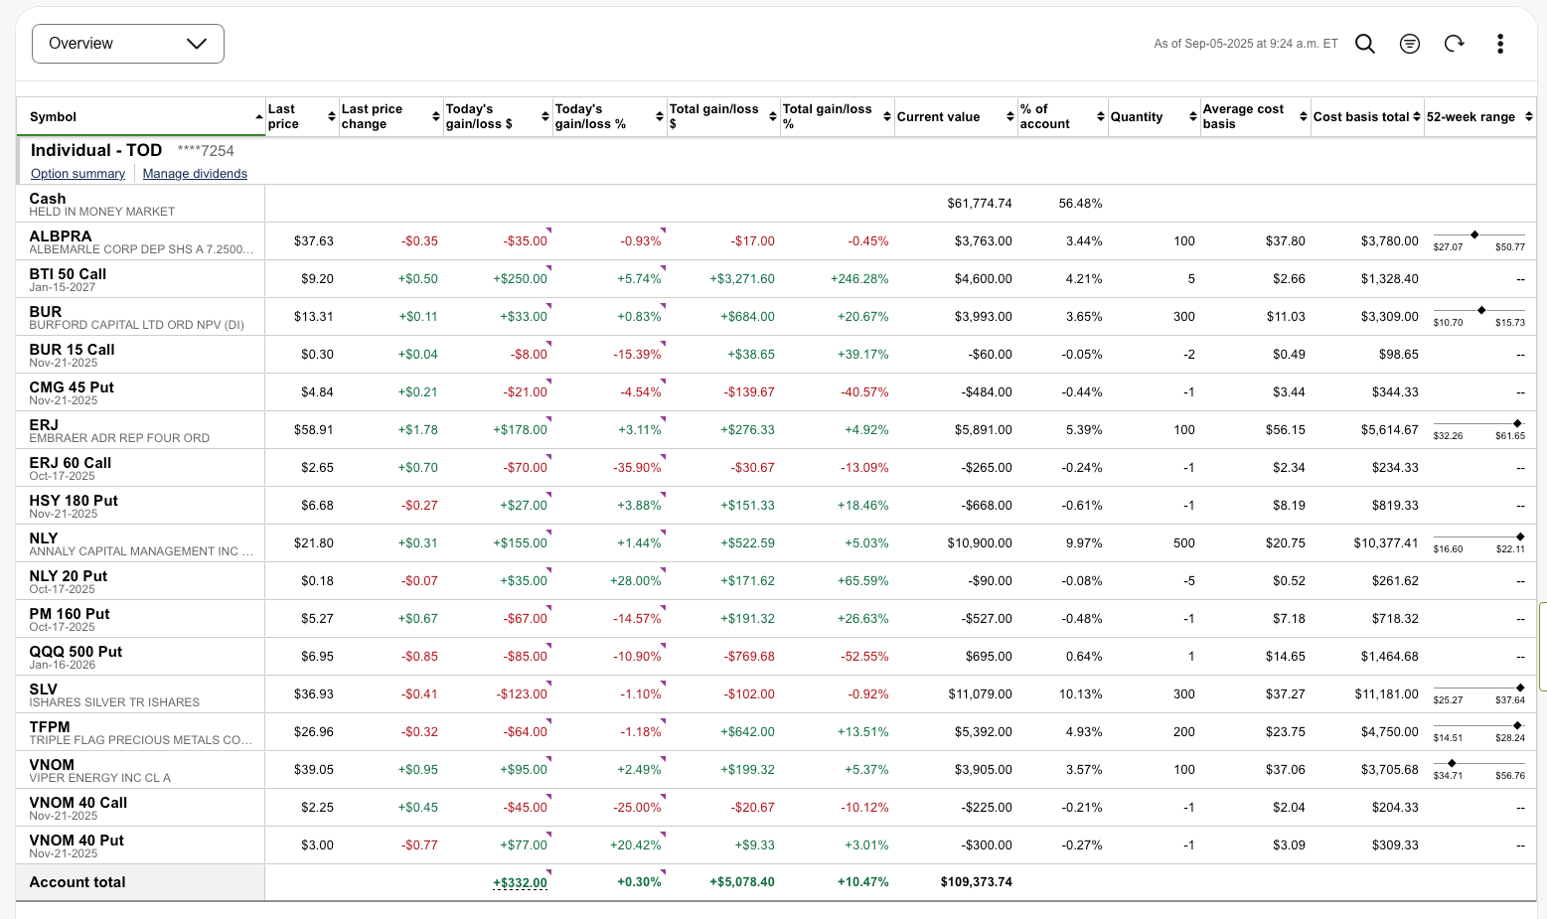Sort by Total gain/loss % column
1547x919 pixels.
838,116
